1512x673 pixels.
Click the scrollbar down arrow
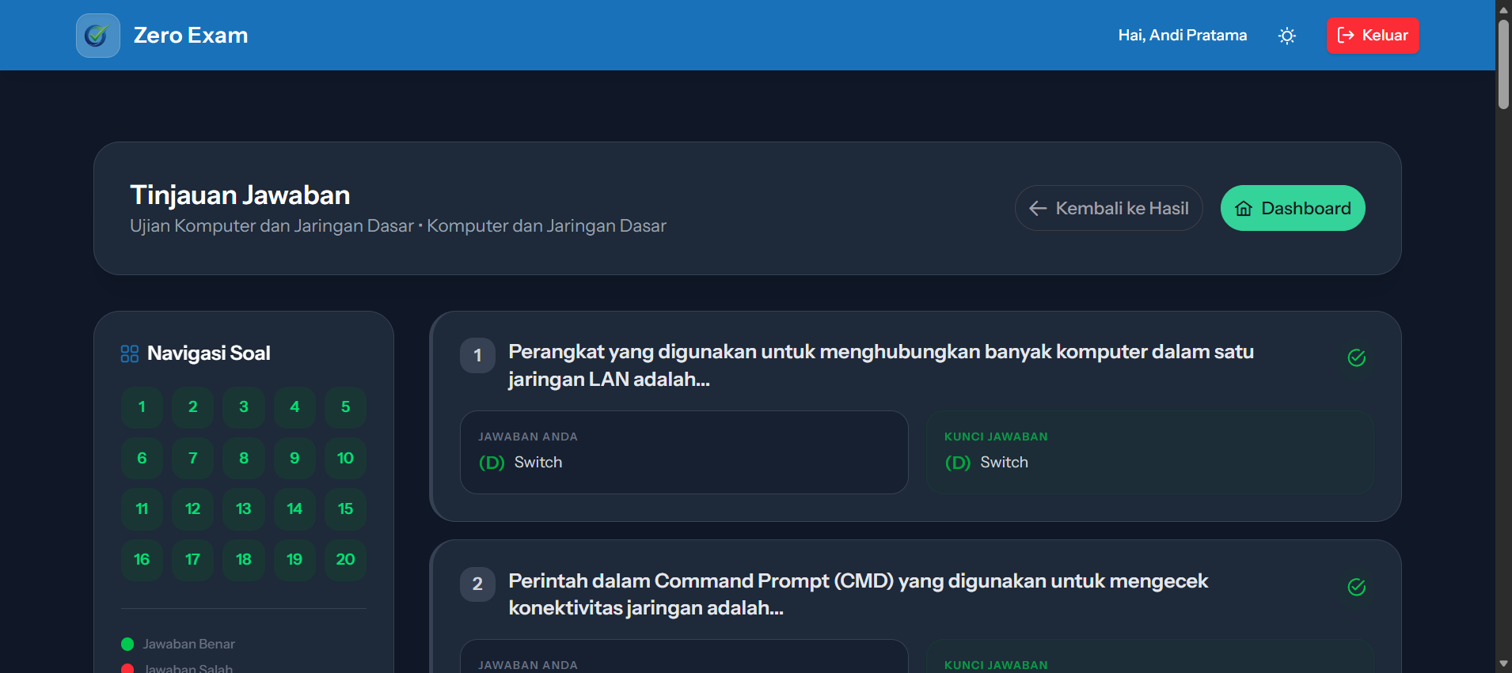click(1504, 664)
